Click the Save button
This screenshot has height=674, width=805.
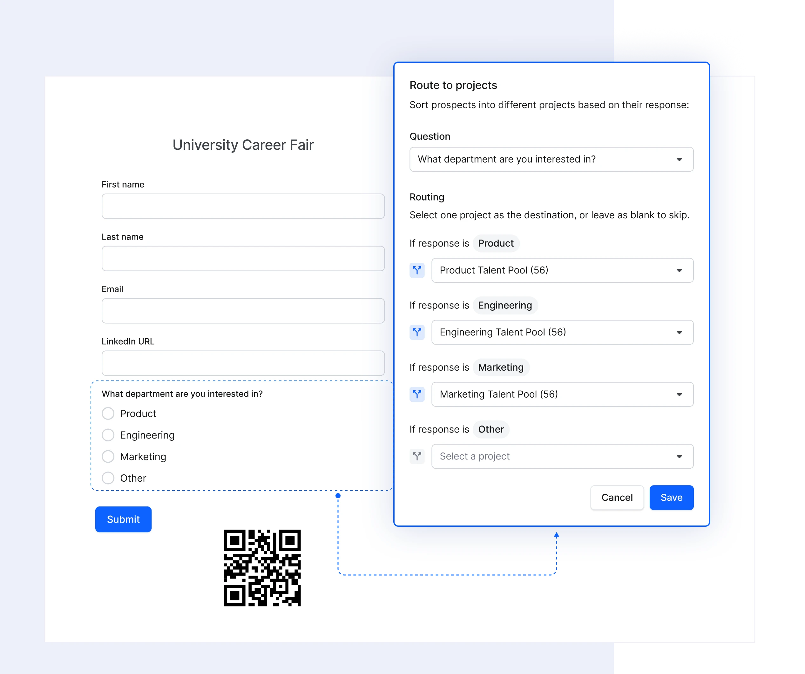click(672, 497)
